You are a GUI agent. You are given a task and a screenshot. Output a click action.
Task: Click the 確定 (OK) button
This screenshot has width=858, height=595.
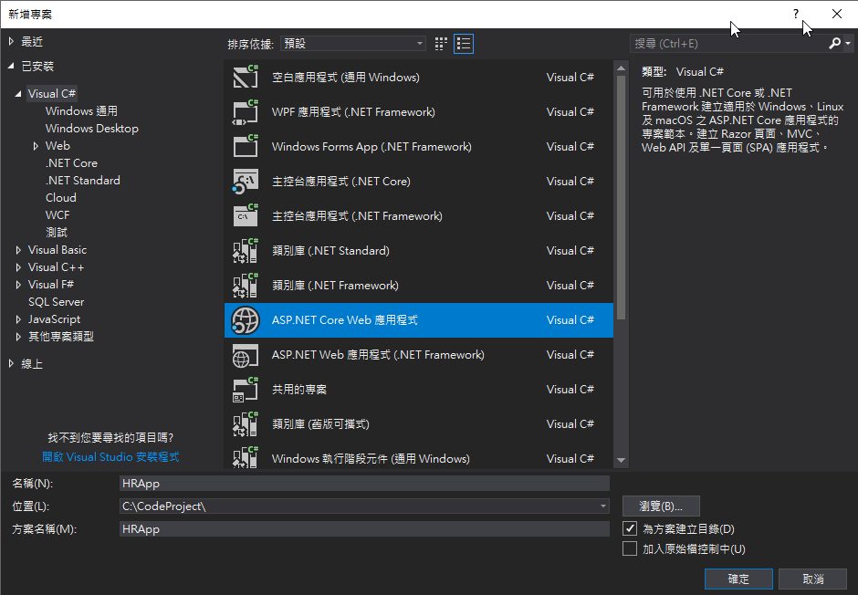coord(738,579)
